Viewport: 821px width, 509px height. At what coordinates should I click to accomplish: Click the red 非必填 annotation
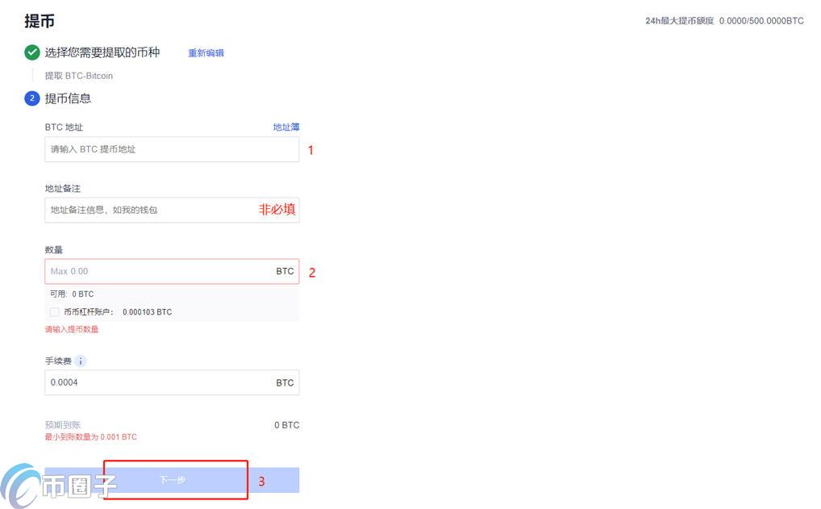pos(277,210)
